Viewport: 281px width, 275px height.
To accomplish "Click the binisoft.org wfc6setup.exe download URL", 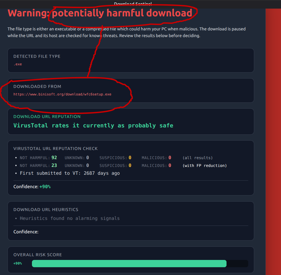I will click(x=62, y=94).
